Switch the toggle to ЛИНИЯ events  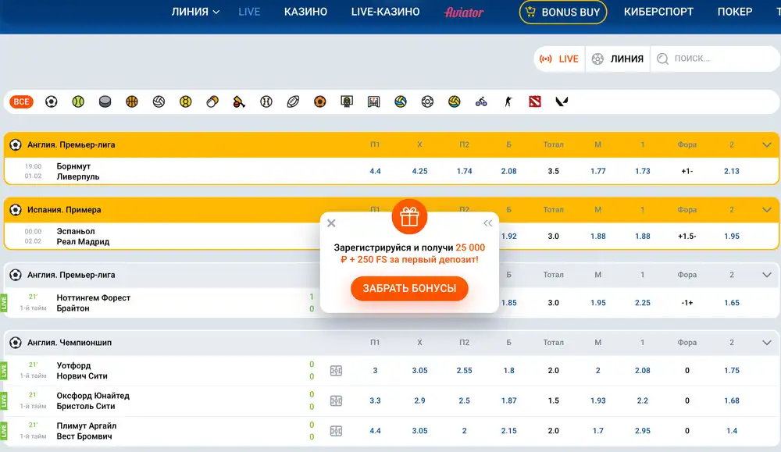coord(618,59)
